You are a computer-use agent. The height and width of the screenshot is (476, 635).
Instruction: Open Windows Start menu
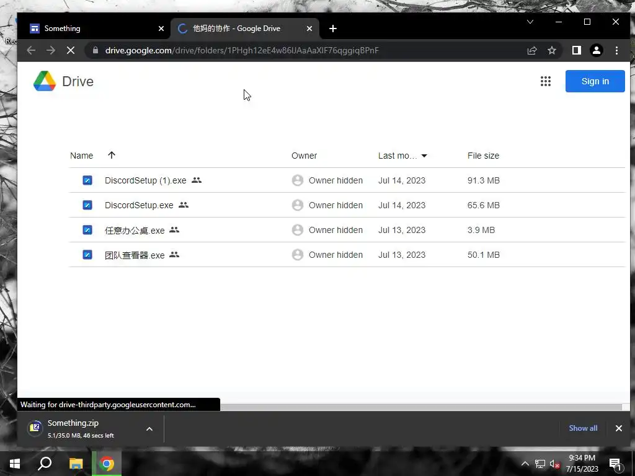point(15,464)
